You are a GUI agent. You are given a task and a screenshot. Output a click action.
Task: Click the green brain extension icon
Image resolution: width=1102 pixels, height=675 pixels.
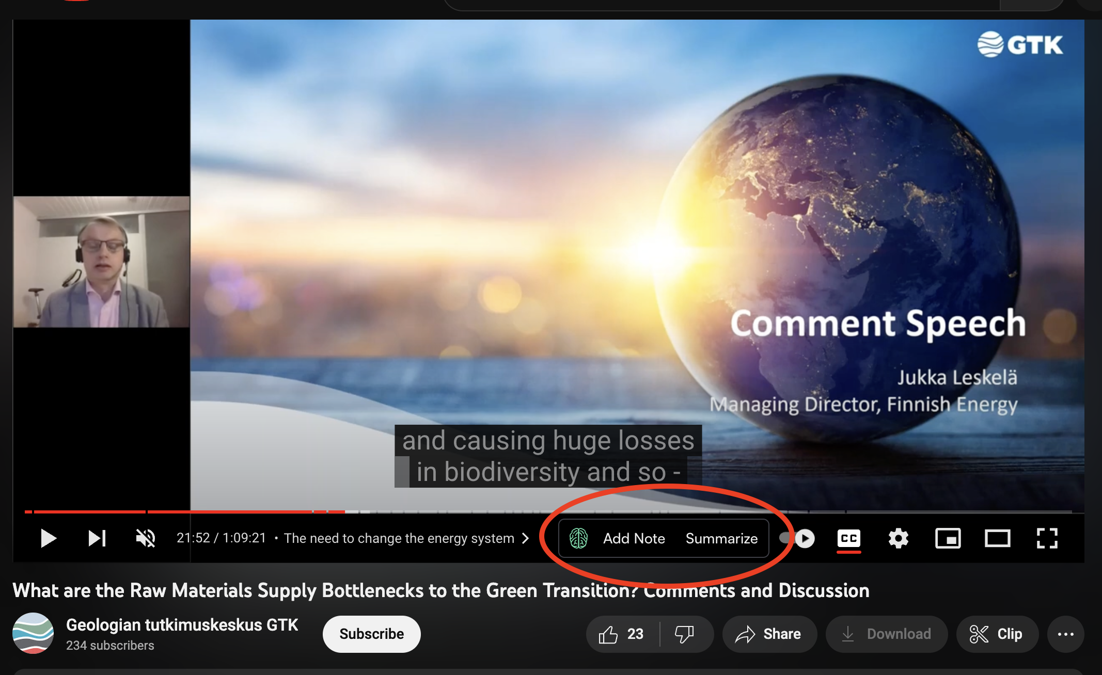click(x=578, y=538)
